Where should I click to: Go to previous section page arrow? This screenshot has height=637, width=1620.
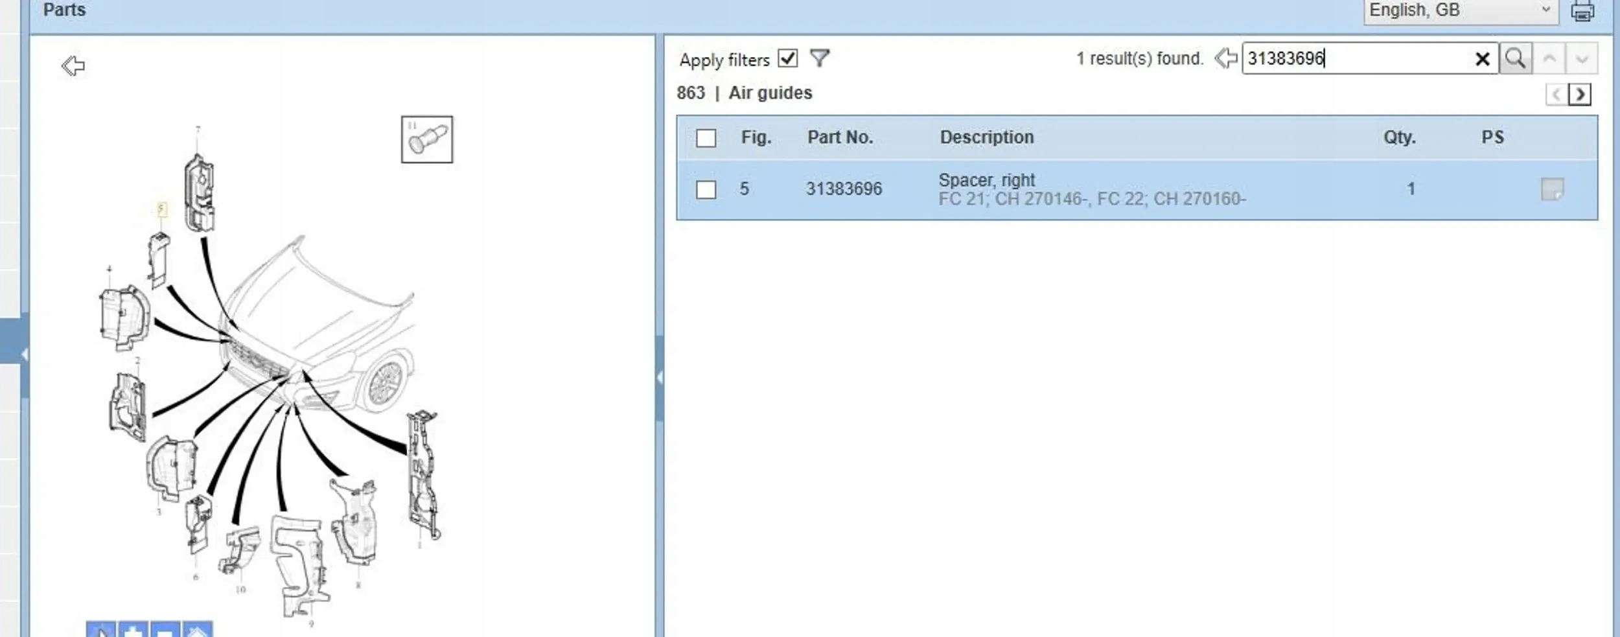(1556, 95)
